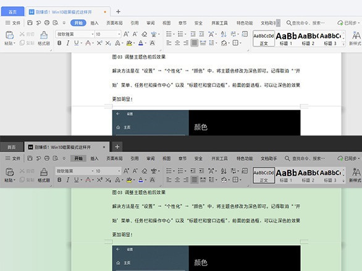Image resolution: width=362 pixels, height=271 pixels.
Task: Toggle justify alignment in the dark-theme window
Action: pos(195,179)
